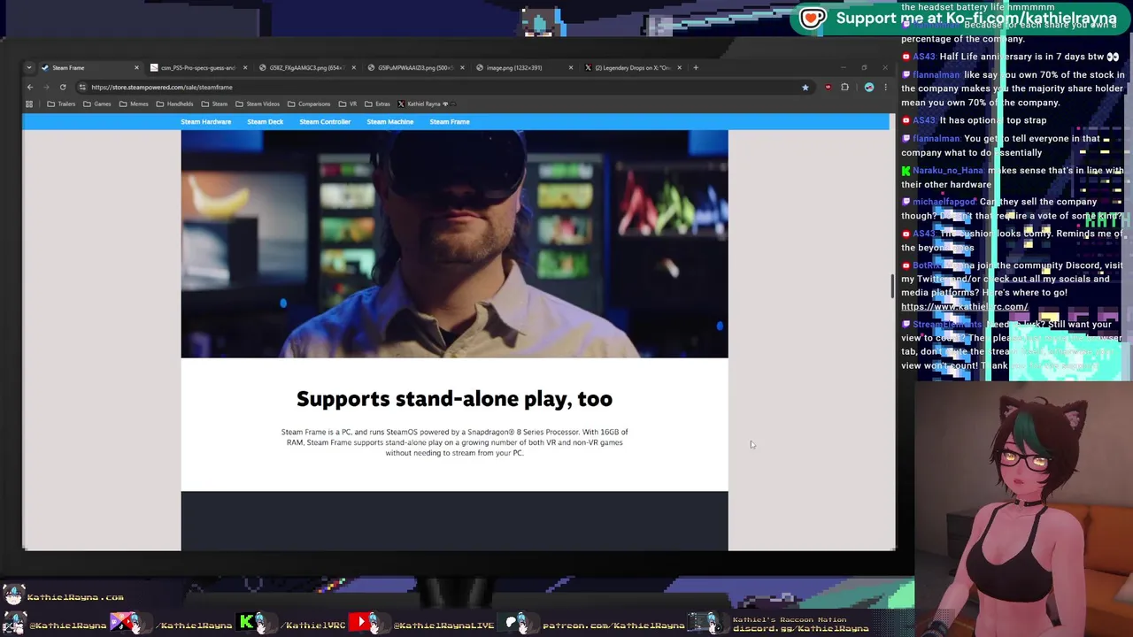Close the Legendary Drops on X tab
Viewport: 1133px width, 637px height.
679,67
